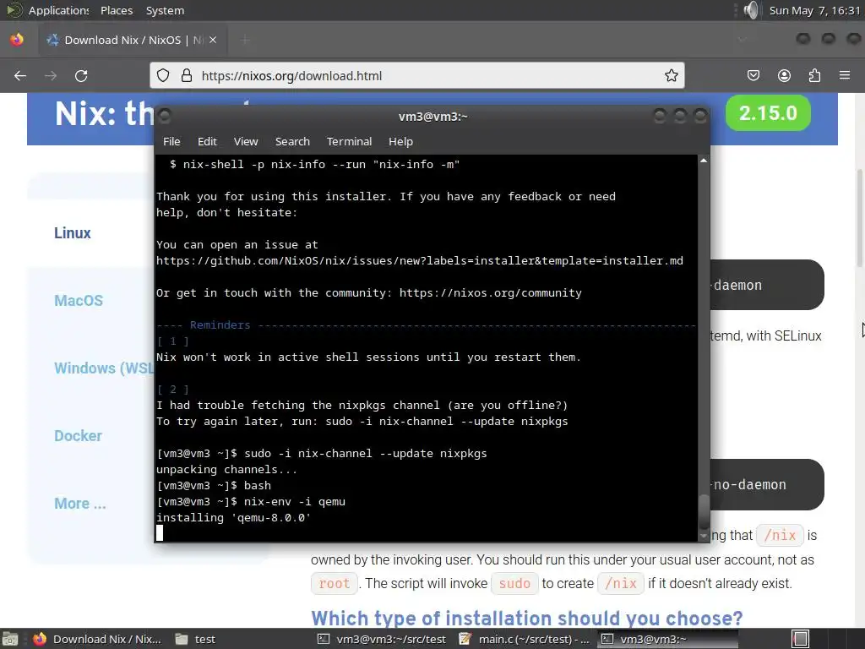Viewport: 865px width, 649px height.
Task: Click the terminal title vm3@vm3:~
Action: 433,117
